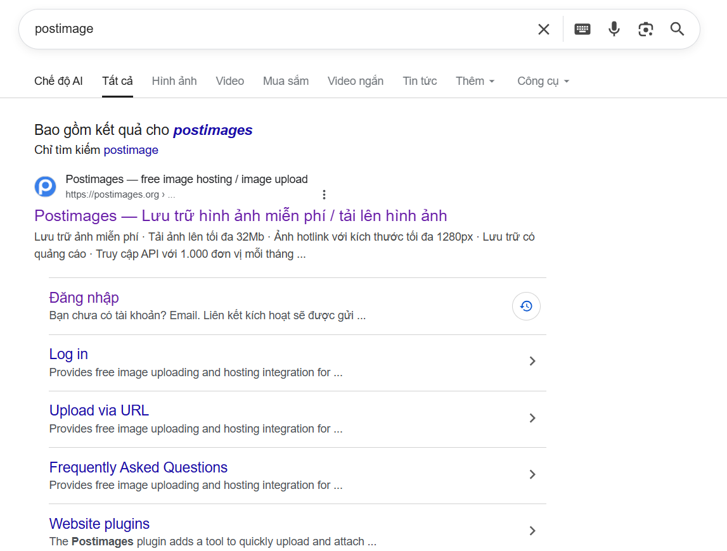Click text 'Bạn chưa có tài khoản? Email.'
Image resolution: width=727 pixels, height=551 pixels.
tap(125, 315)
